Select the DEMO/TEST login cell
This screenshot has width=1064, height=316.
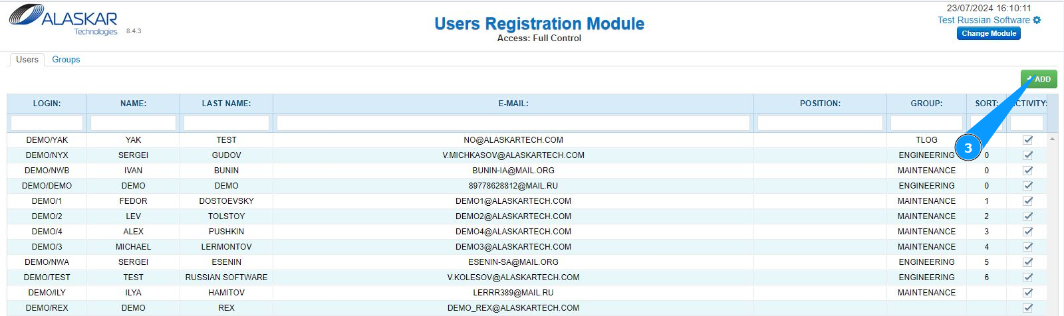click(x=47, y=277)
